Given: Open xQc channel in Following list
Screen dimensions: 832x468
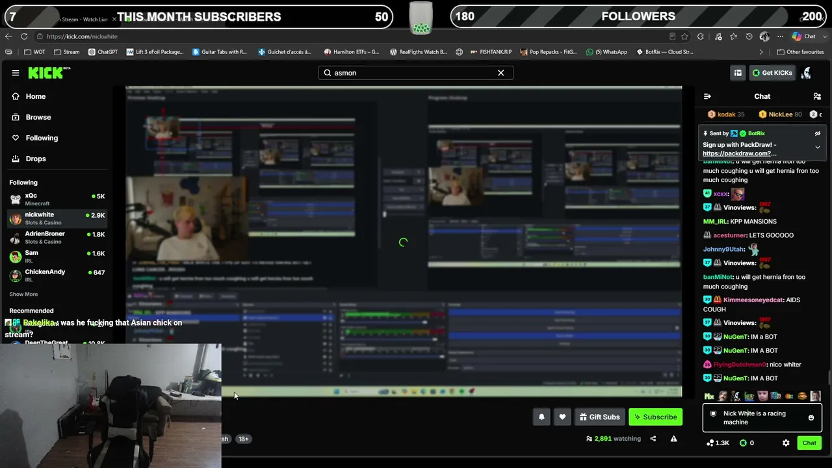Looking at the screenshot, I should pos(57,199).
